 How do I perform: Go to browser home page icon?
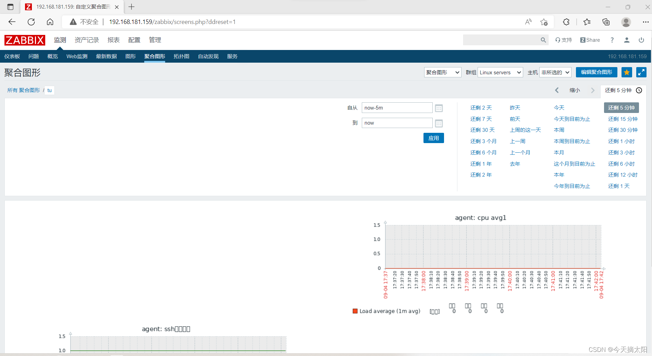(x=50, y=22)
